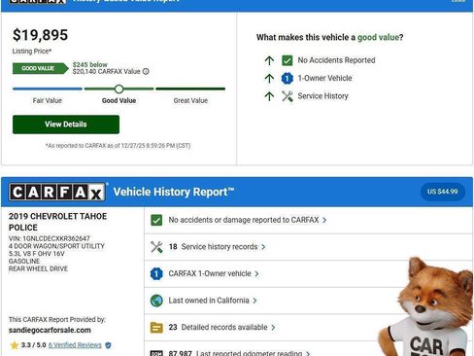Expand chevron after Detailed records available
The height and width of the screenshot is (356, 474).
[x=273, y=328]
